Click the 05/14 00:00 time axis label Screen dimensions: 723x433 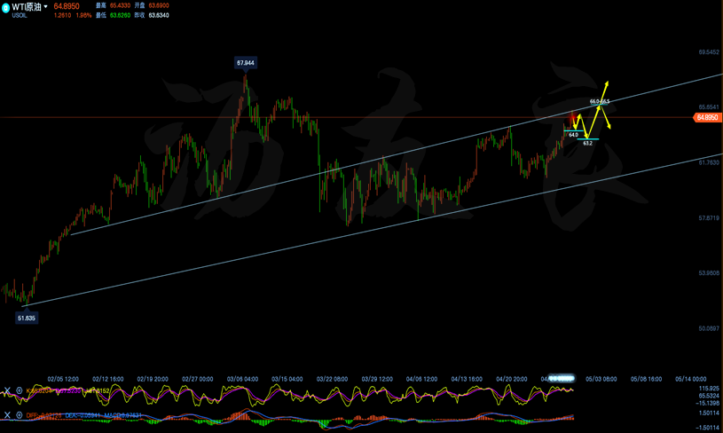(691, 379)
